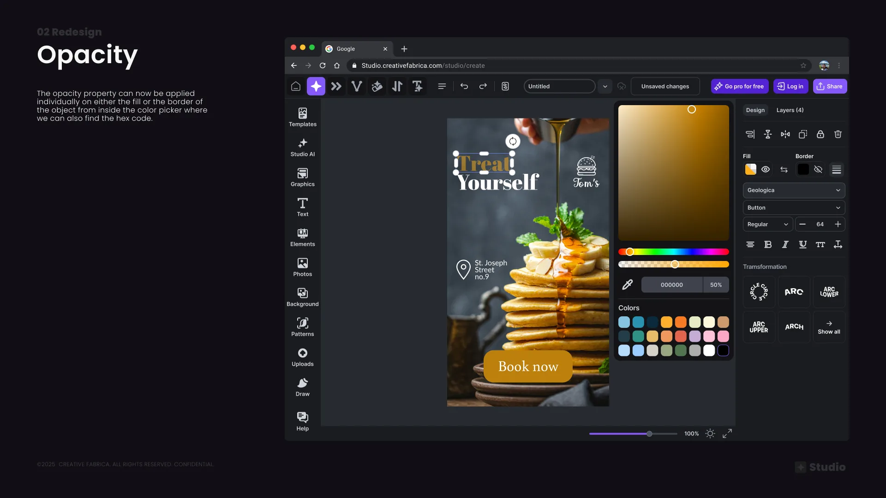Expand the dropdown next to Untitled
This screenshot has width=886, height=498.
[x=605, y=86]
